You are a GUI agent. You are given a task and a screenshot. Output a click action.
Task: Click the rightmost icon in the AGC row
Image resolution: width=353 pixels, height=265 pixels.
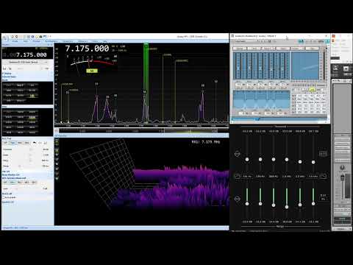[46, 143]
